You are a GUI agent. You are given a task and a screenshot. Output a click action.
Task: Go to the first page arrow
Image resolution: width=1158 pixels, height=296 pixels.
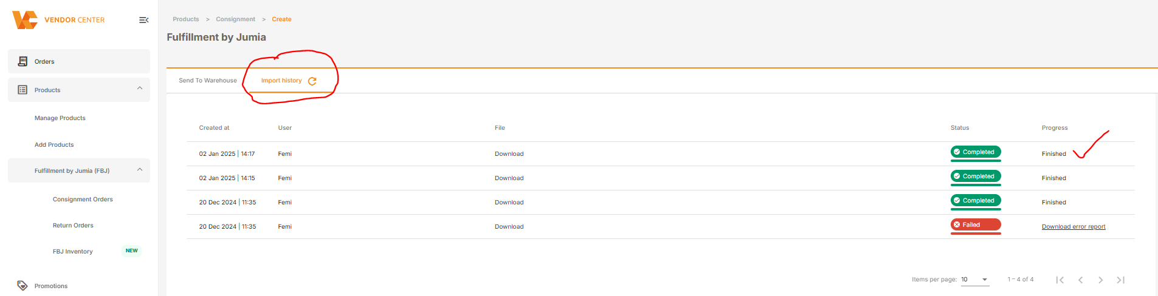[1060, 280]
